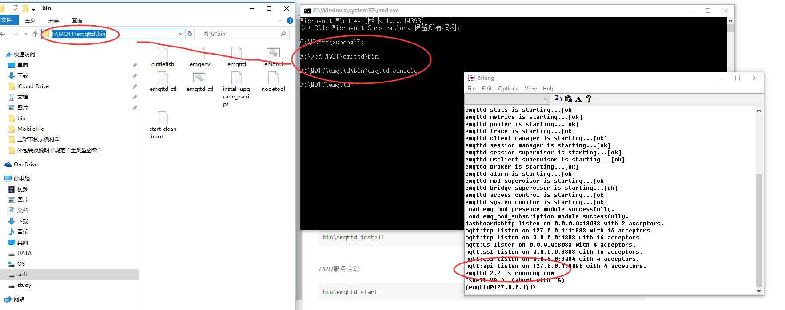Viewport: 785px width, 310px height.
Task: Open the Help menu in Erlang
Action: tap(549, 88)
